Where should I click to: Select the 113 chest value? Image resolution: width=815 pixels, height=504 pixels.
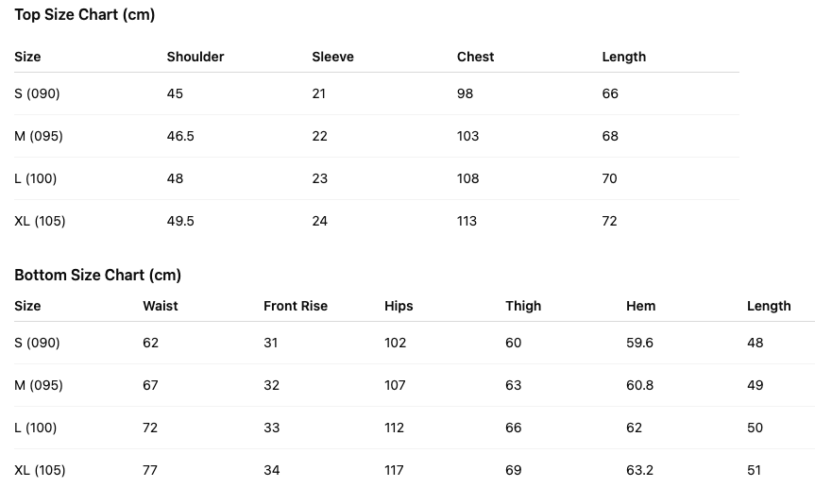tap(467, 221)
